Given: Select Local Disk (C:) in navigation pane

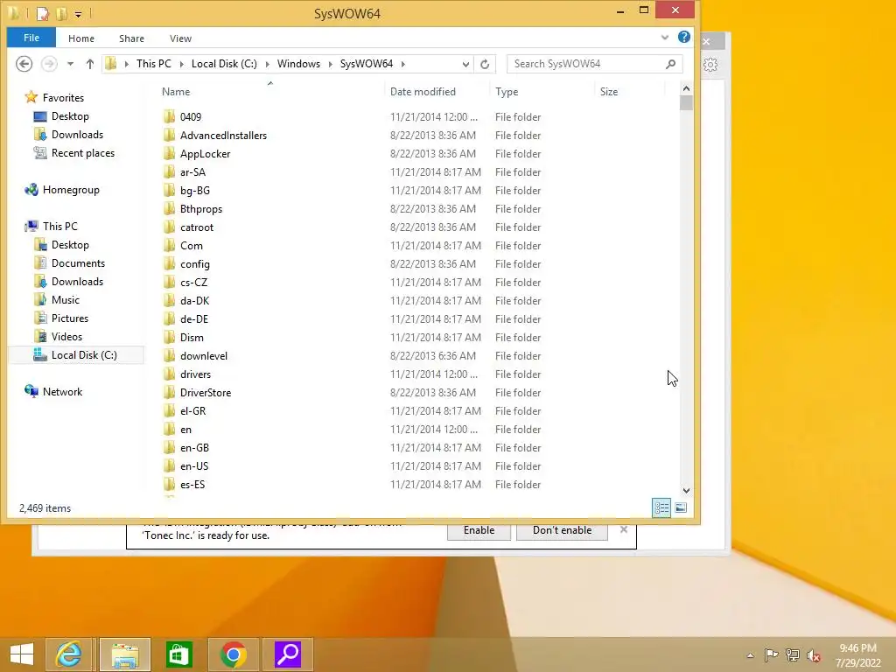Looking at the screenshot, I should (x=75, y=355).
